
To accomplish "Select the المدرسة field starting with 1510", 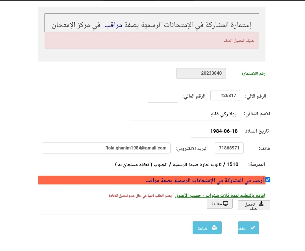I will coord(177,165).
